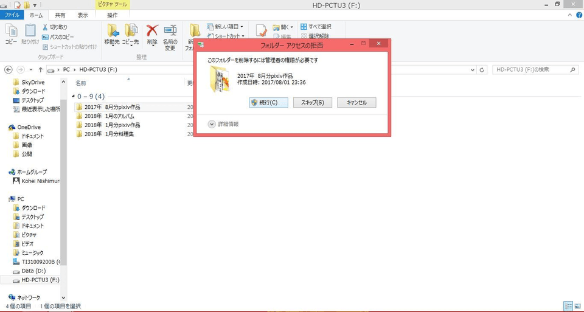The width and height of the screenshot is (584, 312).
Task: Click the quick access New Folder icon in title bar
Action: [x=27, y=5]
